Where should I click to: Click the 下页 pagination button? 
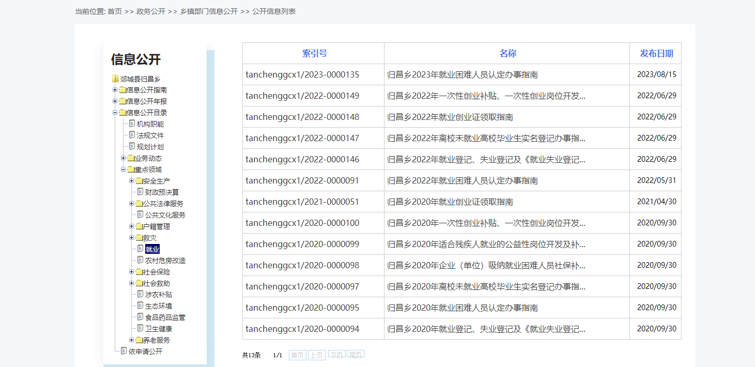[336, 354]
